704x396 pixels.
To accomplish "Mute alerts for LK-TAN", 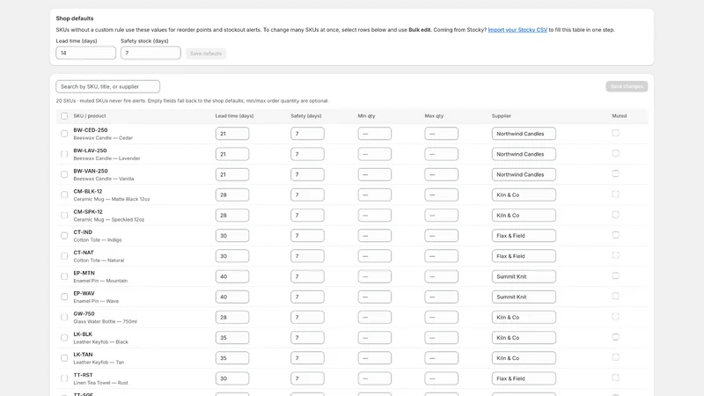I will point(615,357).
